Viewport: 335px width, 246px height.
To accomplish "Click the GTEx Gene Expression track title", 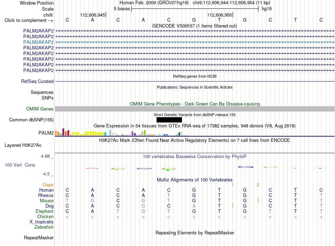I will click(195, 126).
